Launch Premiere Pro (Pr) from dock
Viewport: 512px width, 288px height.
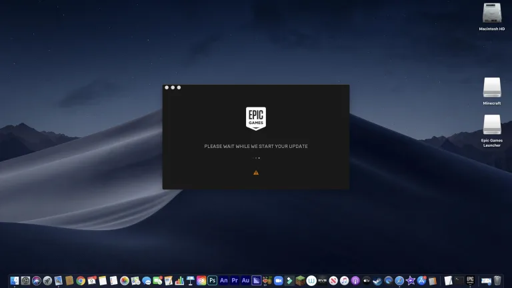(235, 281)
